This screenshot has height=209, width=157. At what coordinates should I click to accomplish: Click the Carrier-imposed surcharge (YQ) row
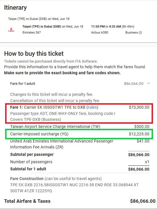coord(79,134)
